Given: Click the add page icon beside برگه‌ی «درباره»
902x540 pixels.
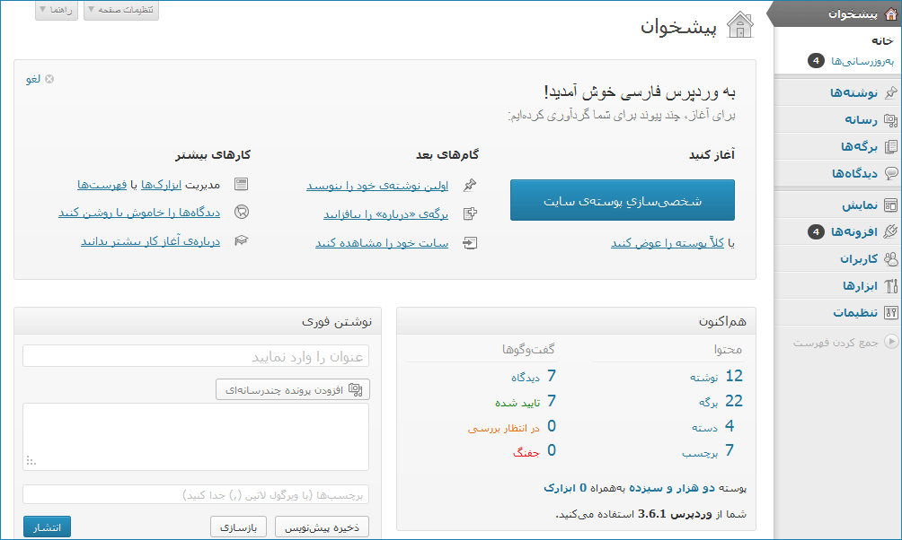Looking at the screenshot, I should pyautogui.click(x=470, y=213).
